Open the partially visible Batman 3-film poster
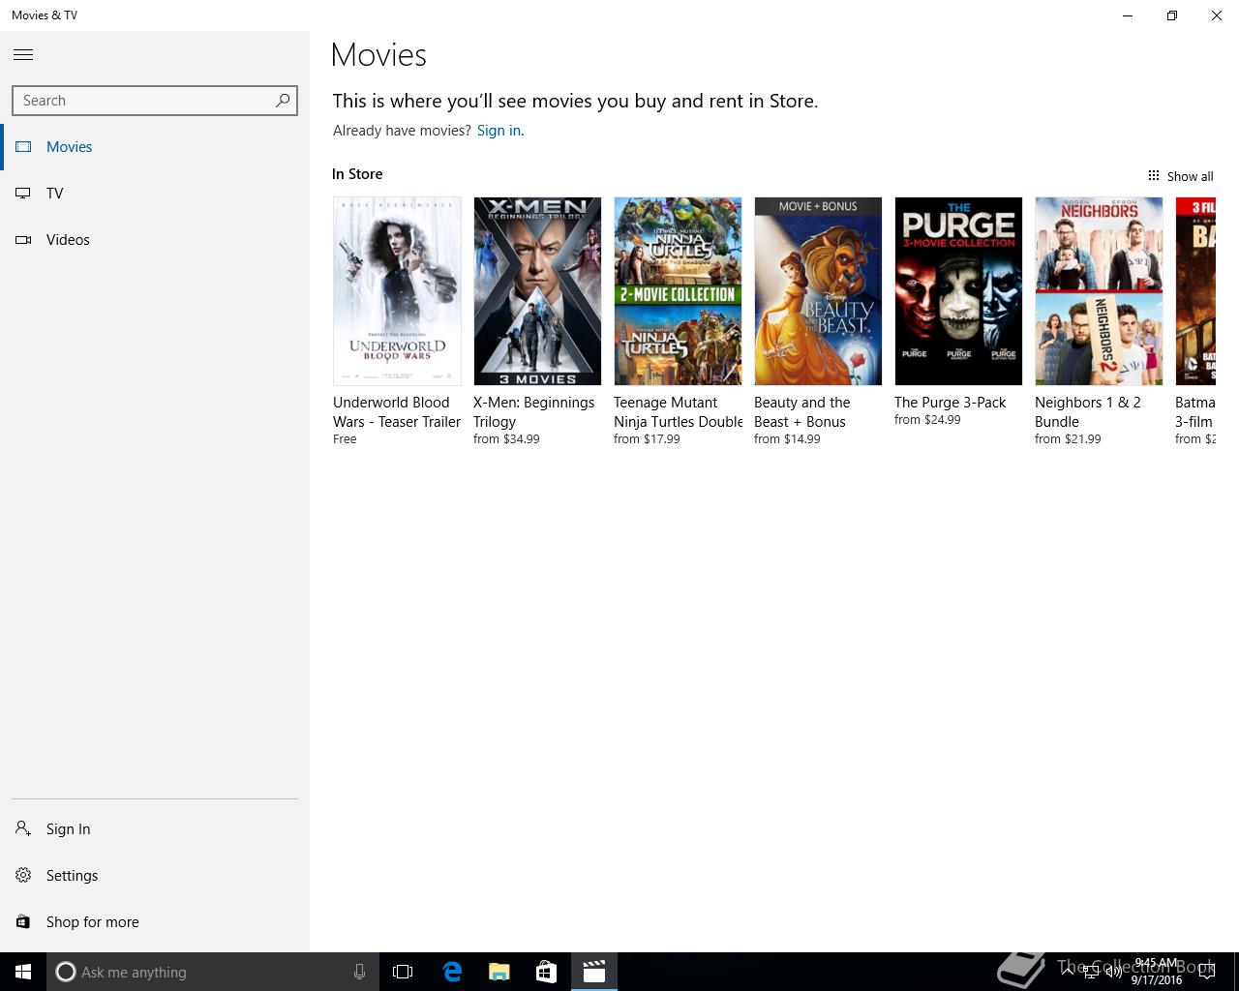This screenshot has width=1239, height=991. click(1195, 291)
